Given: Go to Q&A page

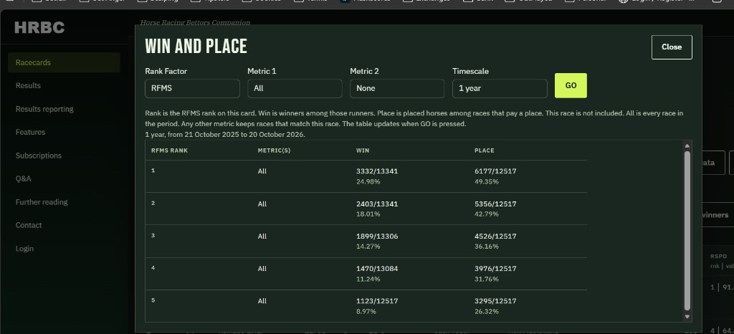Looking at the screenshot, I should 24,178.
